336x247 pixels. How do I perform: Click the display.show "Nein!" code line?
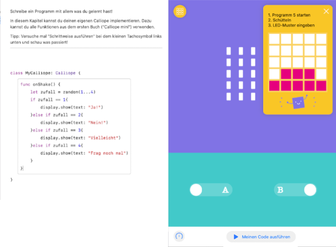coord(74,123)
